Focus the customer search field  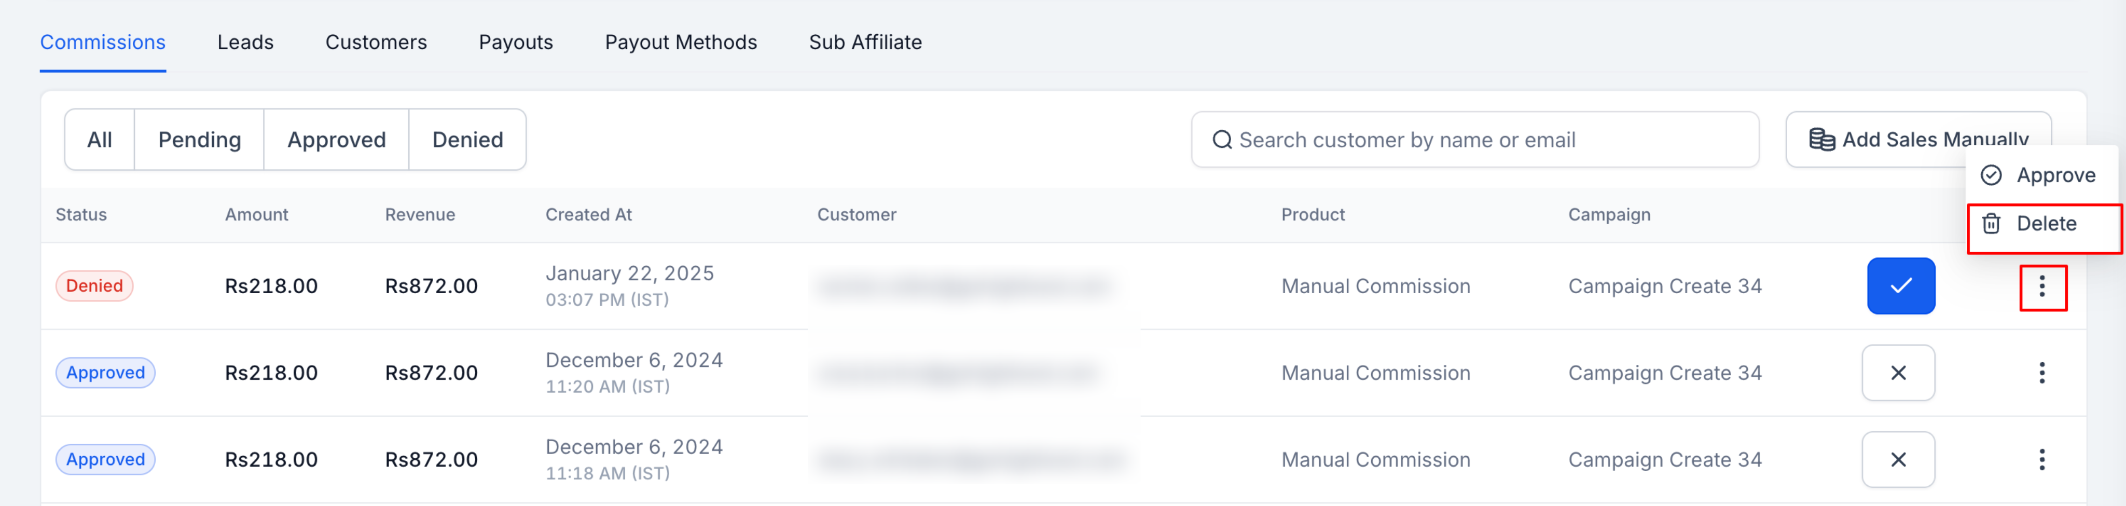click(x=1486, y=140)
